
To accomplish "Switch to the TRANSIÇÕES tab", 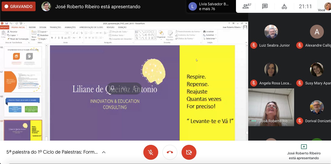I will [55, 27].
